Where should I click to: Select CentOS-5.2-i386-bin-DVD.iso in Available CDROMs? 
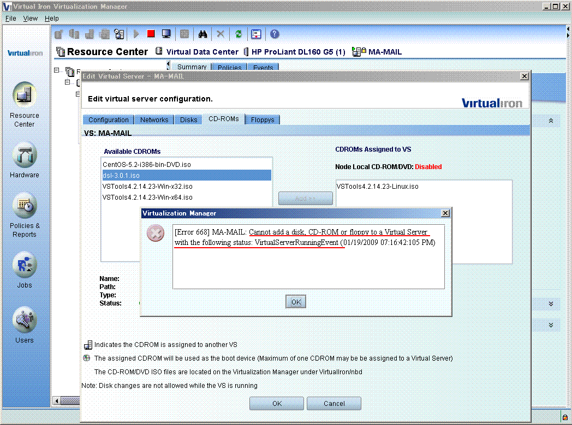187,164
